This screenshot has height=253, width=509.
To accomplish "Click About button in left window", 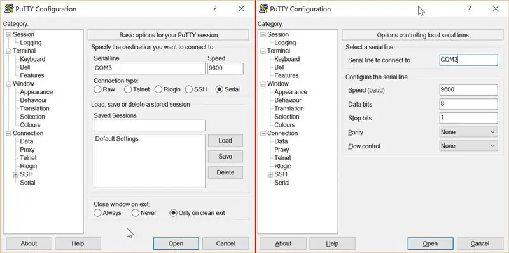I will 29,243.
